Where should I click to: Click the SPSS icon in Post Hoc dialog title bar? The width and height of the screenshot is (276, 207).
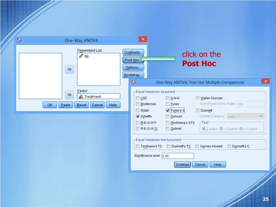click(x=133, y=82)
